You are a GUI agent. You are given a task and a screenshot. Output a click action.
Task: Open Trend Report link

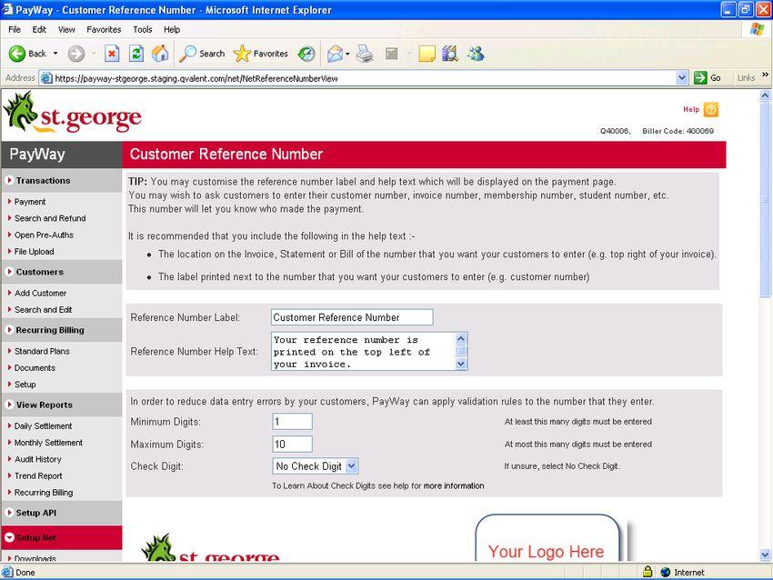point(38,476)
